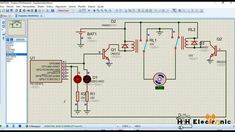Center the view with the blue plus icon
Viewport: 235px width, 132px height.
tap(94, 11)
